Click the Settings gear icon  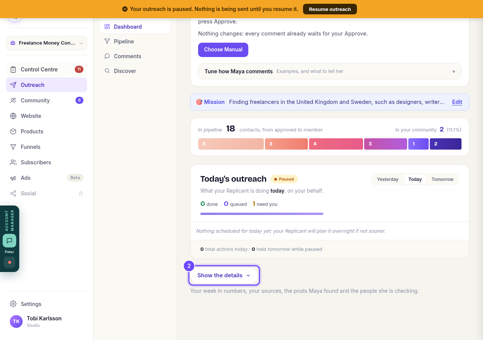13,304
